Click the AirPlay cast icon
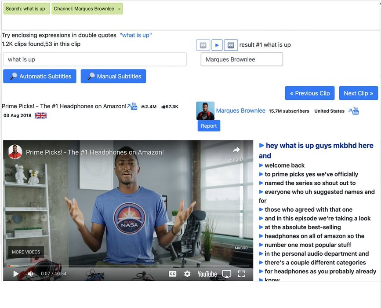381x308 pixels. pyautogui.click(x=227, y=274)
